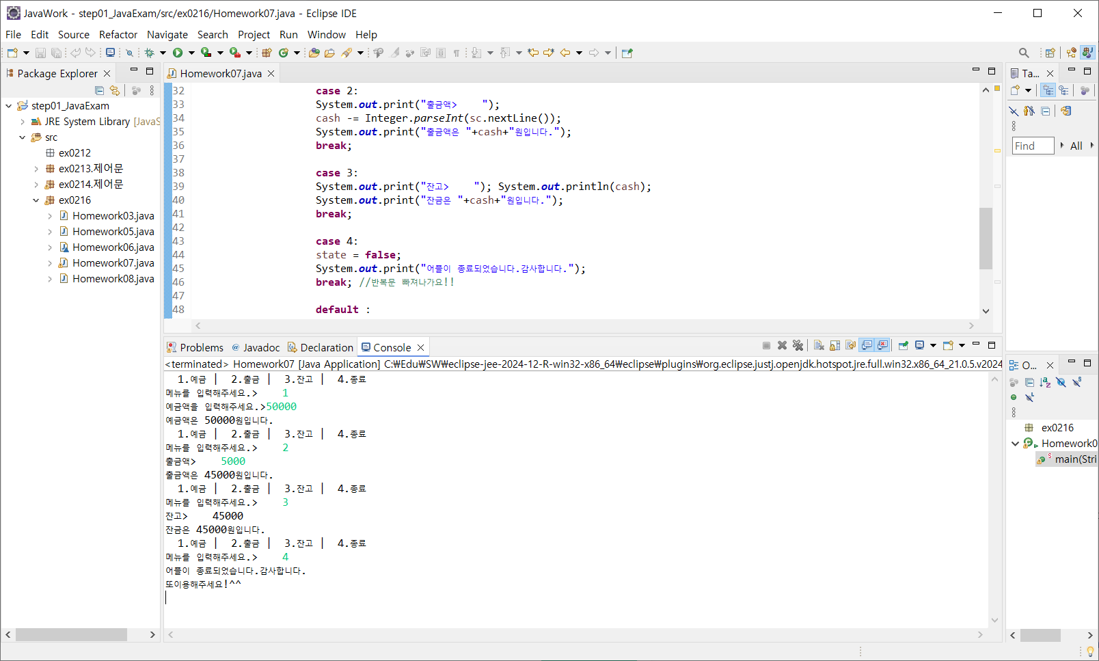
Task: Click the Debug bug toolbar icon
Action: [x=149, y=53]
